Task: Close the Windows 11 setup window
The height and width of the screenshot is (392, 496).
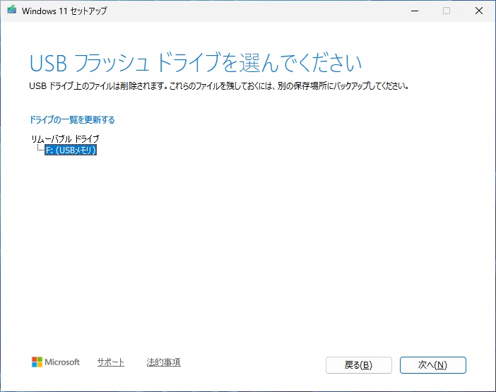Action: tap(479, 11)
